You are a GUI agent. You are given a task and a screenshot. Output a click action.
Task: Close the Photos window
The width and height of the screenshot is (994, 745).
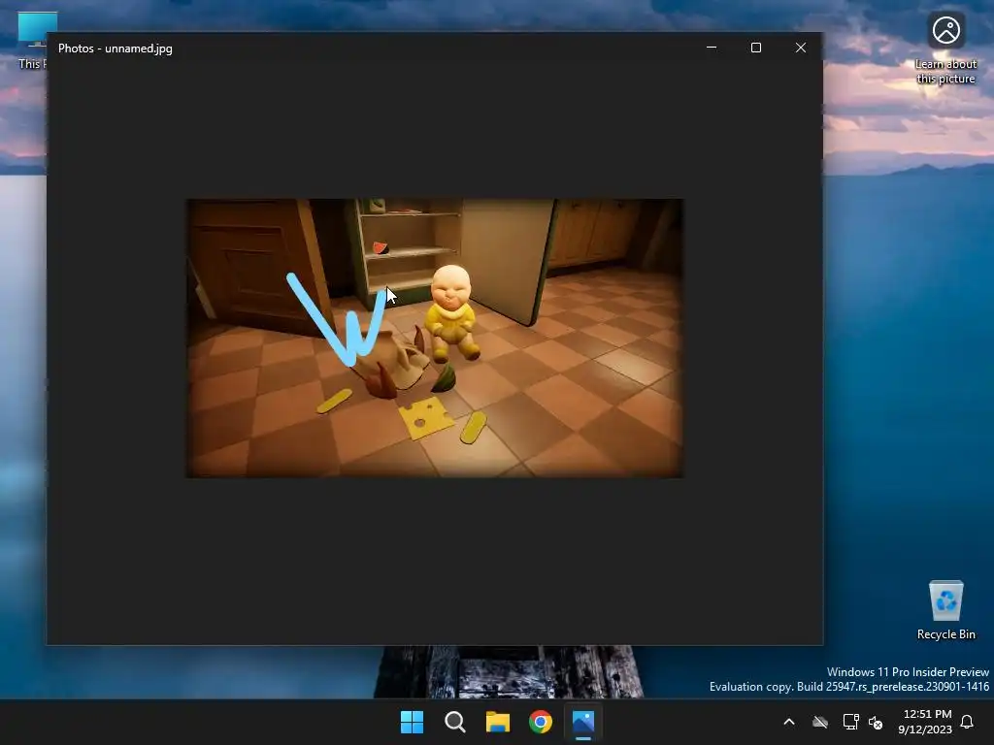click(801, 48)
